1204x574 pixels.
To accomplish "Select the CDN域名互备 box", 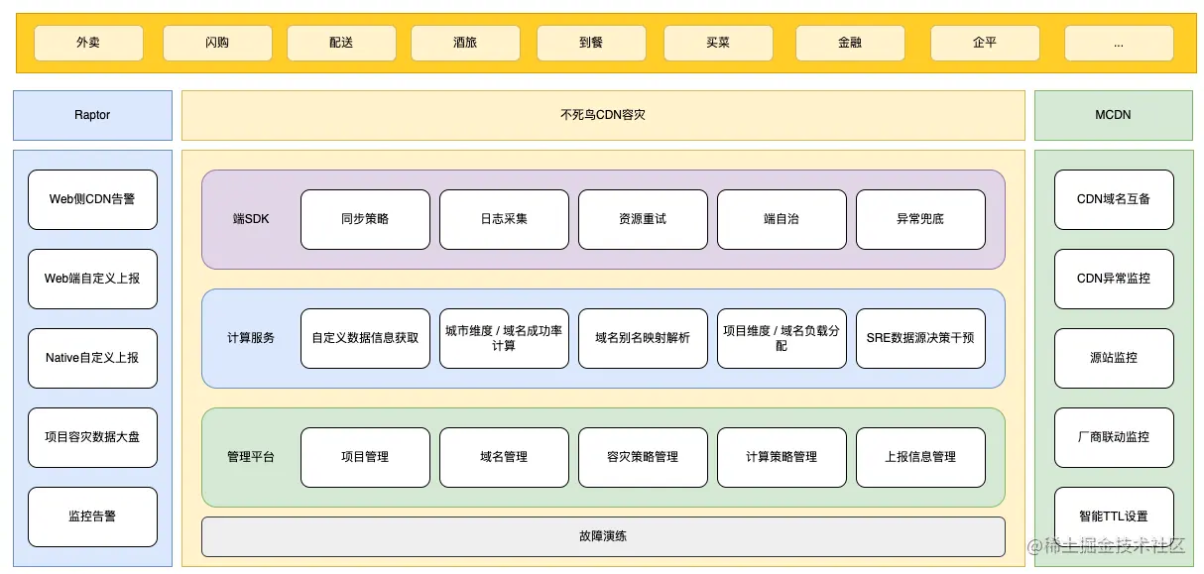I will pos(1114,199).
